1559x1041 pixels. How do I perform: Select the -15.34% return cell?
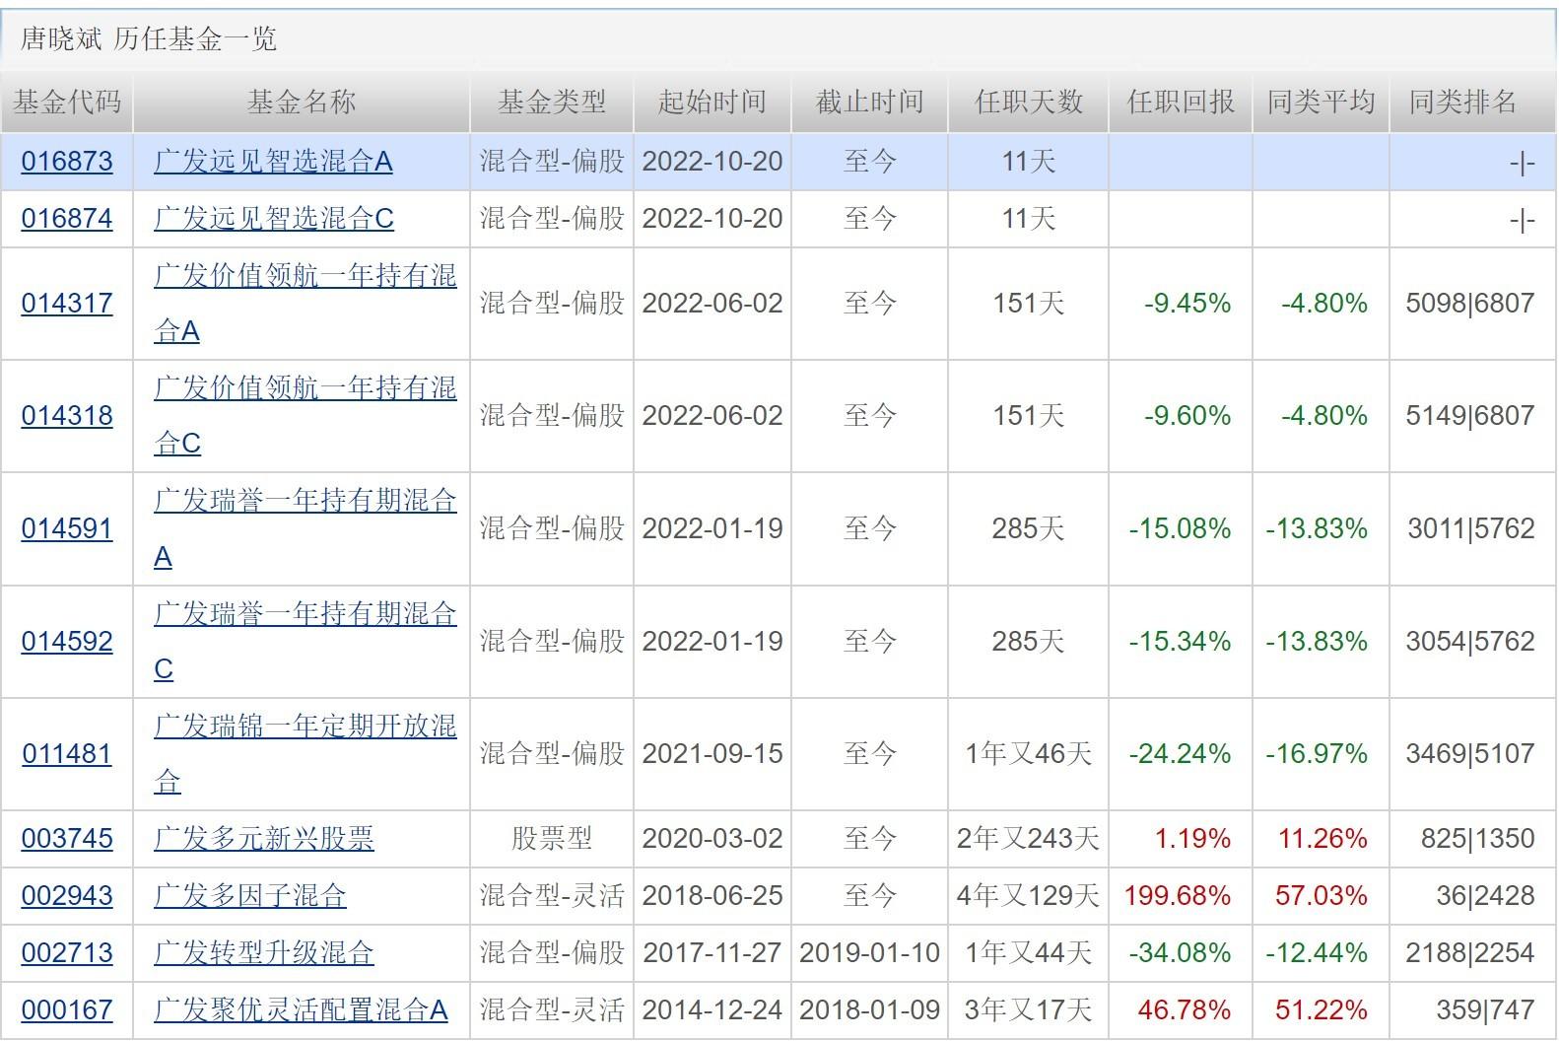pos(1180,642)
